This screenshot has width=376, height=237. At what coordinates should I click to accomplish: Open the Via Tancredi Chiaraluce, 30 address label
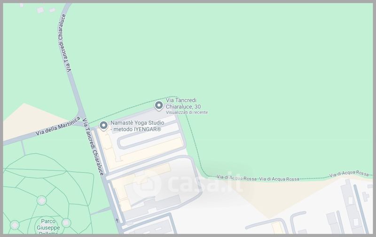point(183,103)
